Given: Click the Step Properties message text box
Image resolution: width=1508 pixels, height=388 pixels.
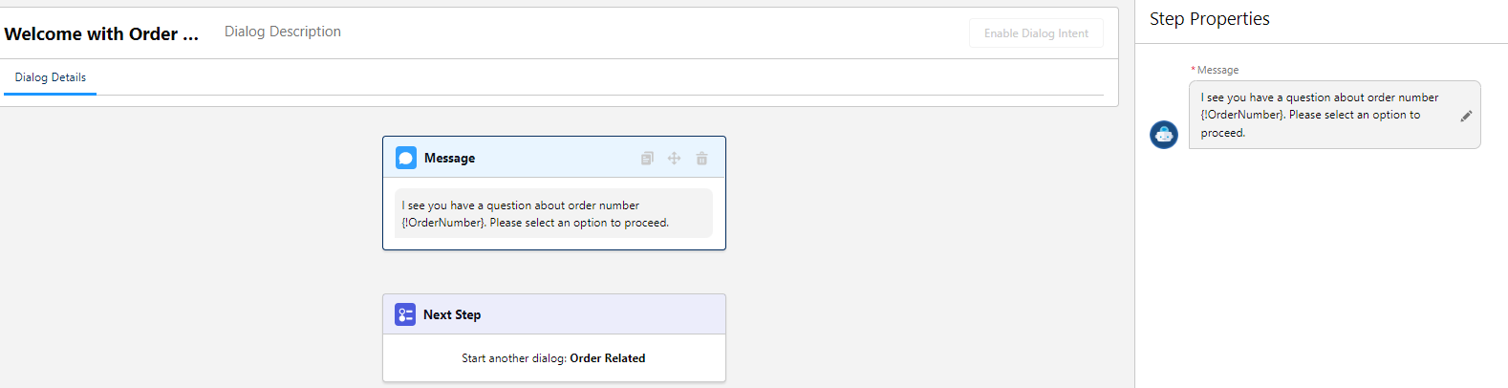Looking at the screenshot, I should click(1324, 115).
